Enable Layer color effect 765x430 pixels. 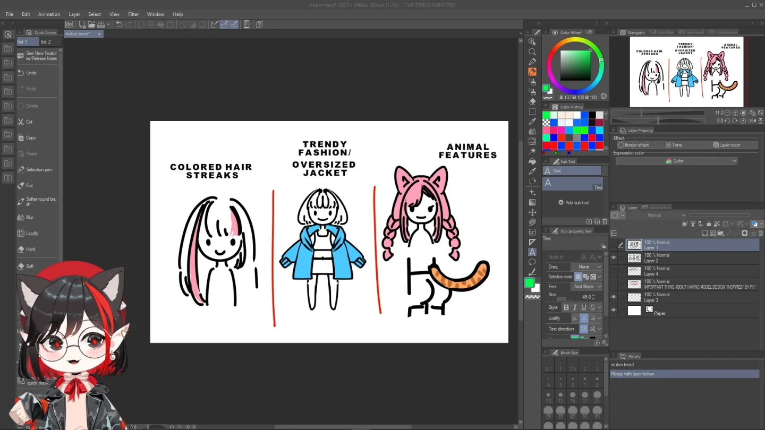[x=727, y=145]
